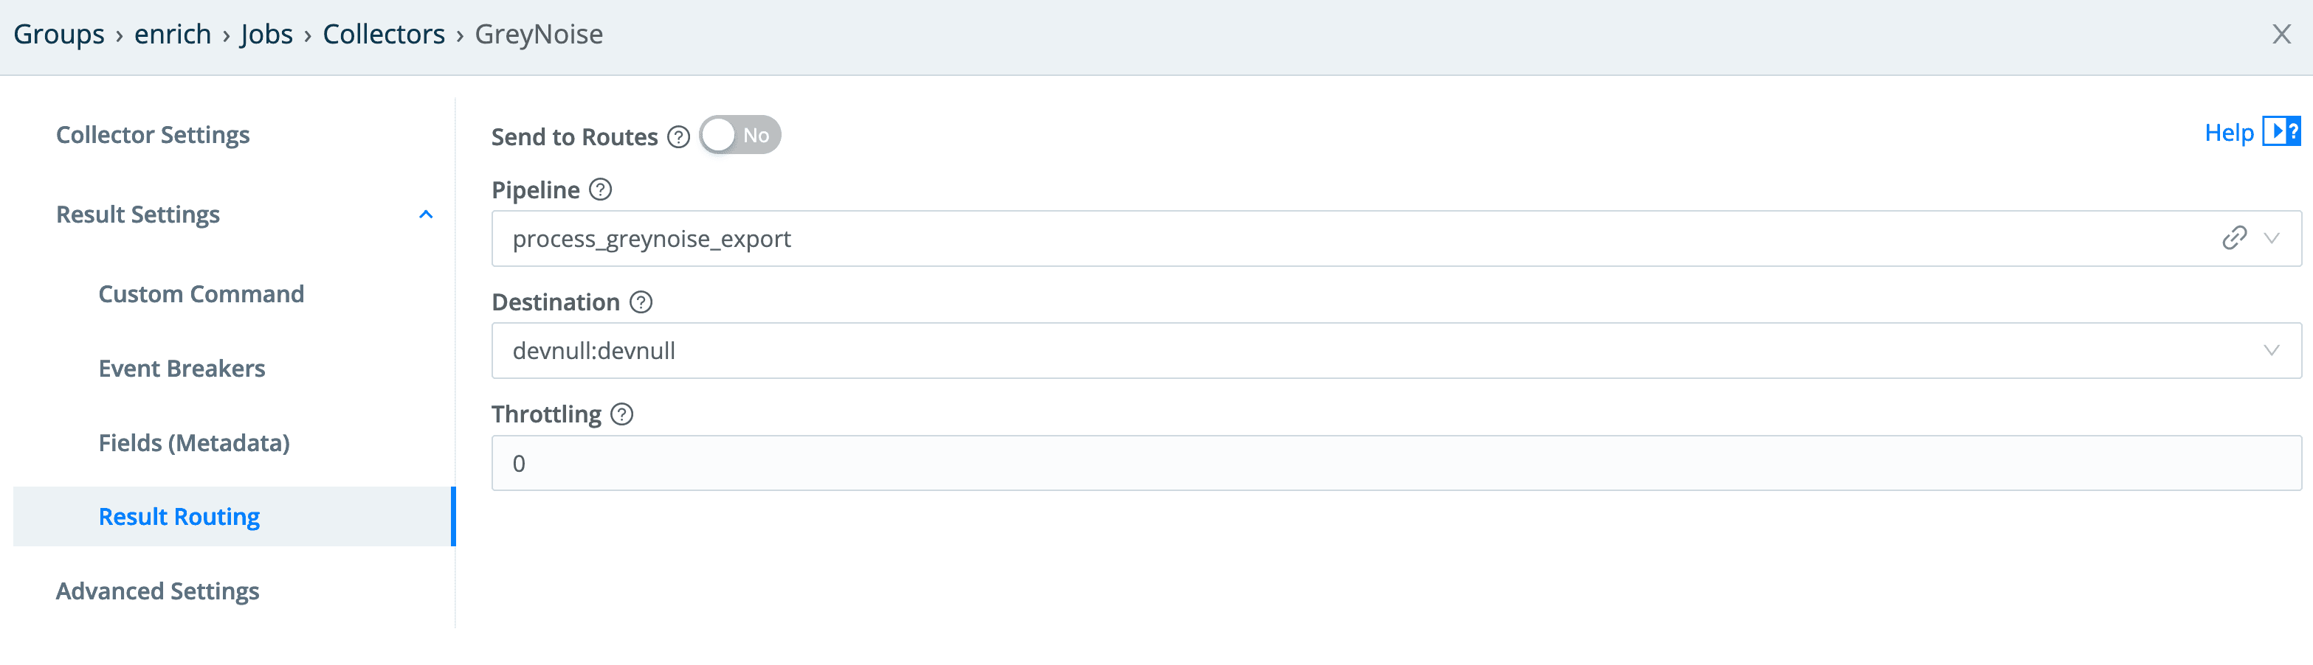This screenshot has width=2313, height=665.
Task: Open the Help panel icon
Action: pos(2281,132)
